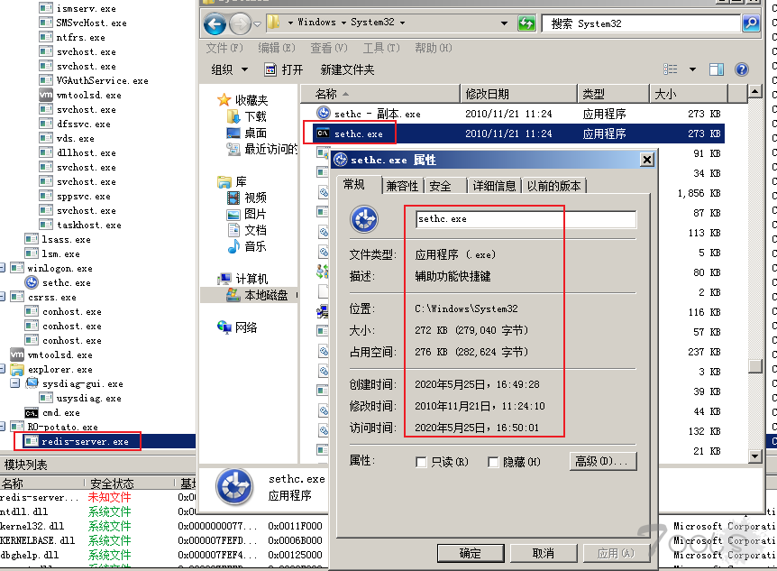Viewport: 777px width, 571px height.
Task: Click the file name field containing sethc.exe
Action: pos(526,219)
